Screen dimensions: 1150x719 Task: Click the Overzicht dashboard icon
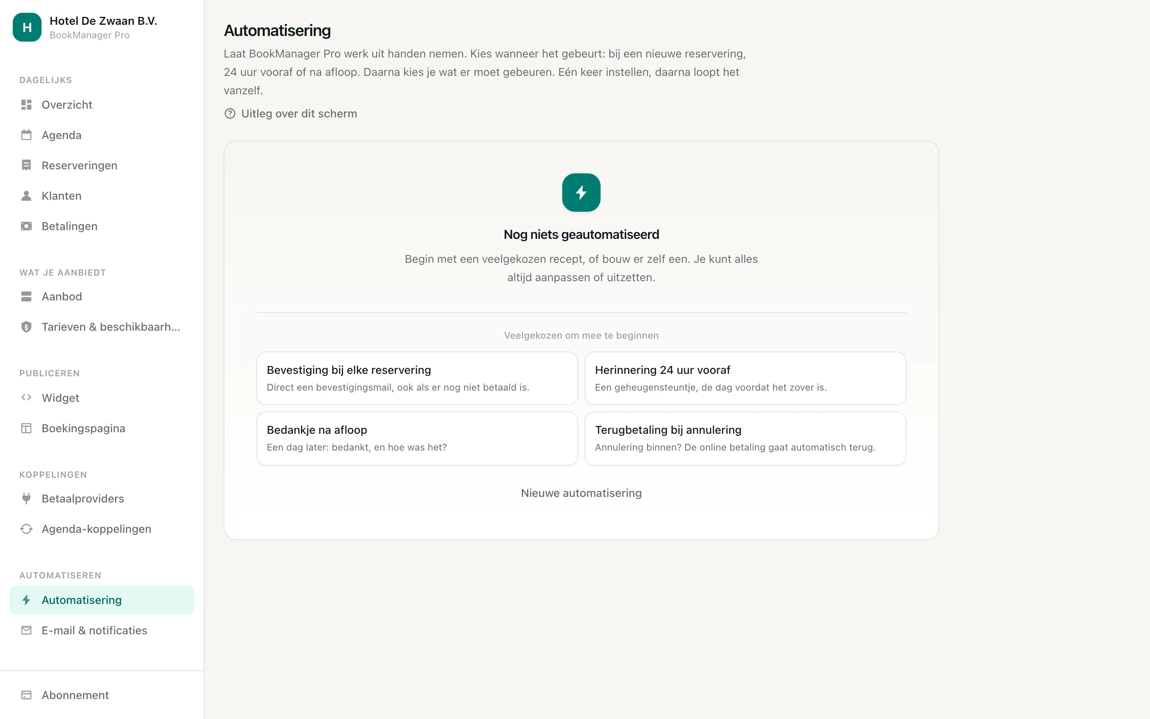coord(26,105)
